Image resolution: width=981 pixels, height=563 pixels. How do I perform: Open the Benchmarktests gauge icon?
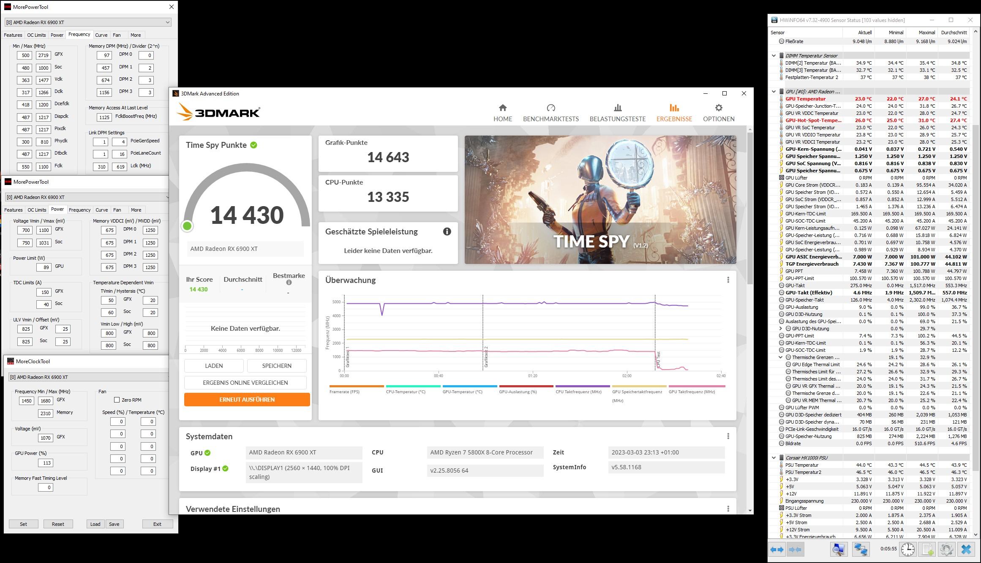pyautogui.click(x=551, y=108)
